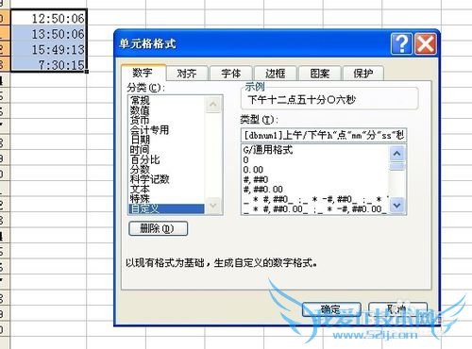Click the selection fill handle square
This screenshot has height=349, width=472.
coord(87,72)
